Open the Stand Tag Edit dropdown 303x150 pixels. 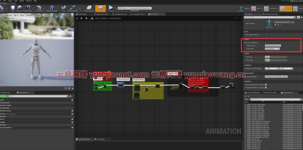click(267, 57)
